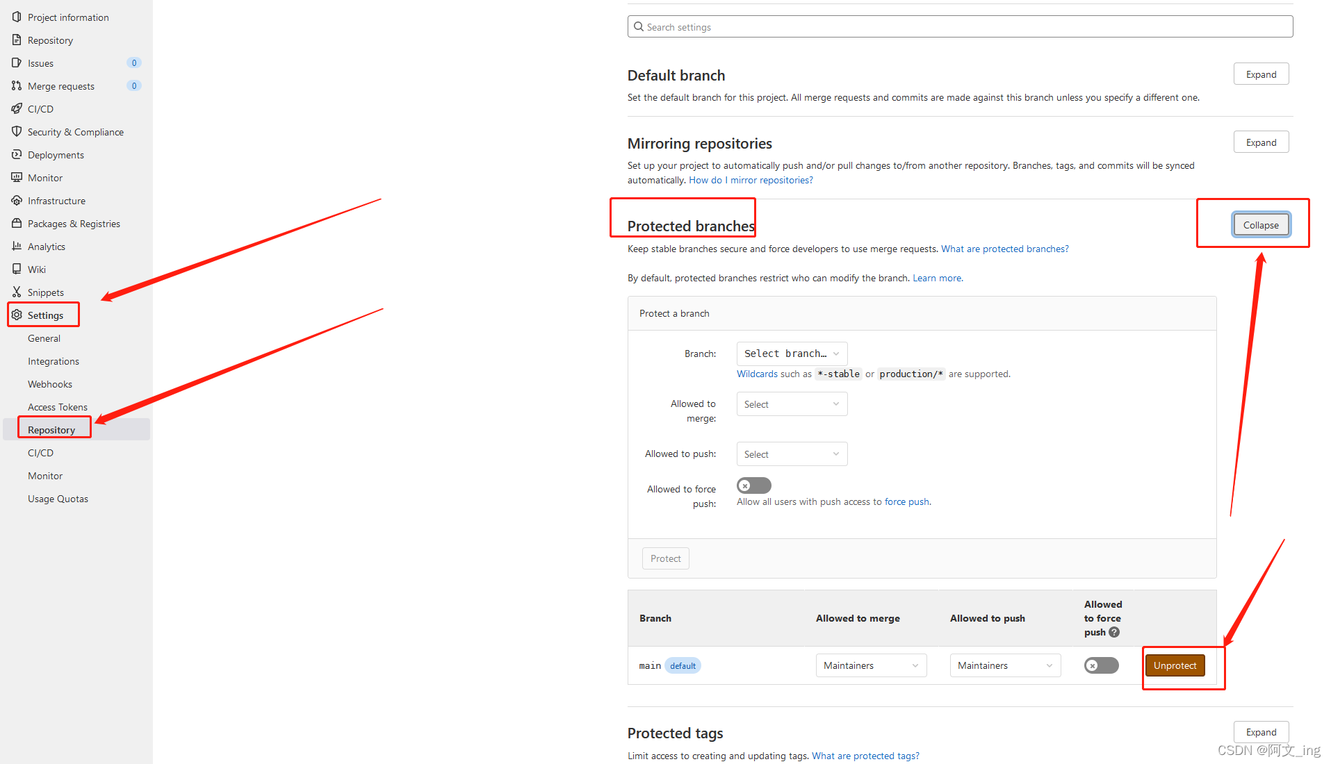Open the Allowed to merge Select dropdown
This screenshot has height=764, width=1331.
click(792, 404)
